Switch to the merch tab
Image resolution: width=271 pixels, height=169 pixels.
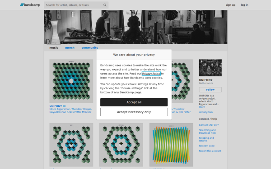click(70, 48)
